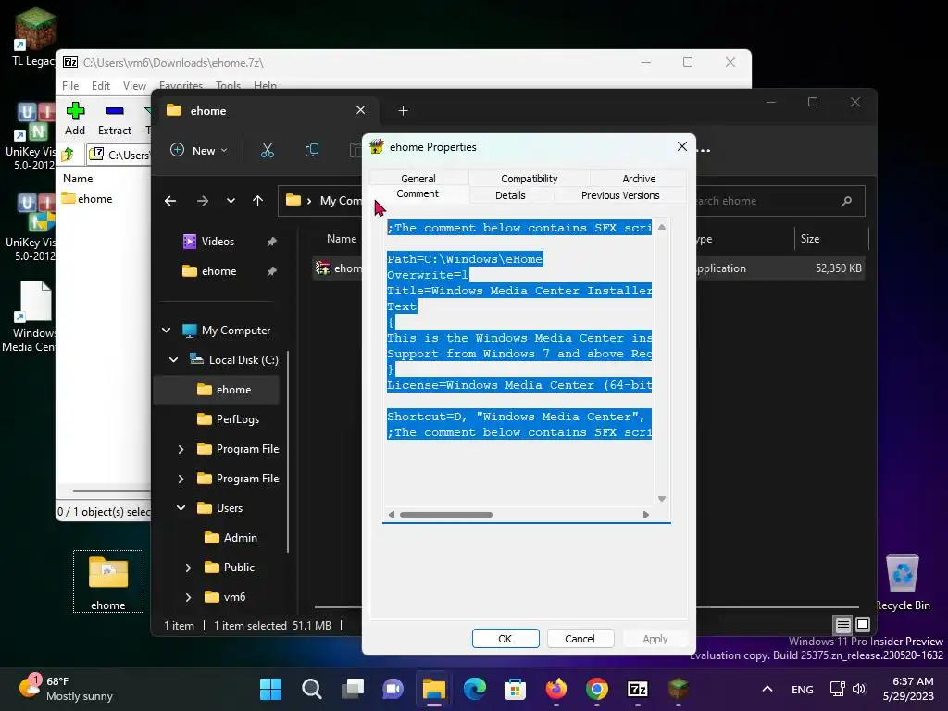Click Cancel in ehome Properties
The image size is (948, 711).
580,639
